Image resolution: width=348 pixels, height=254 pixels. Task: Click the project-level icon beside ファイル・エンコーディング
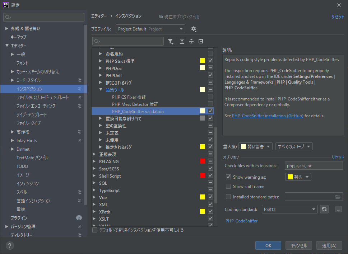point(79,106)
